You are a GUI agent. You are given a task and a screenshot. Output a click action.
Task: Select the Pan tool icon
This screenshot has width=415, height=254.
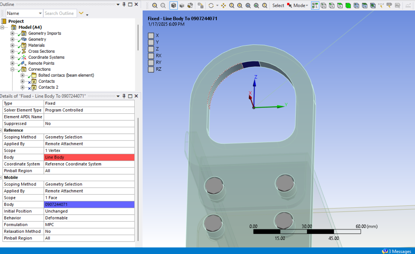[224, 5]
